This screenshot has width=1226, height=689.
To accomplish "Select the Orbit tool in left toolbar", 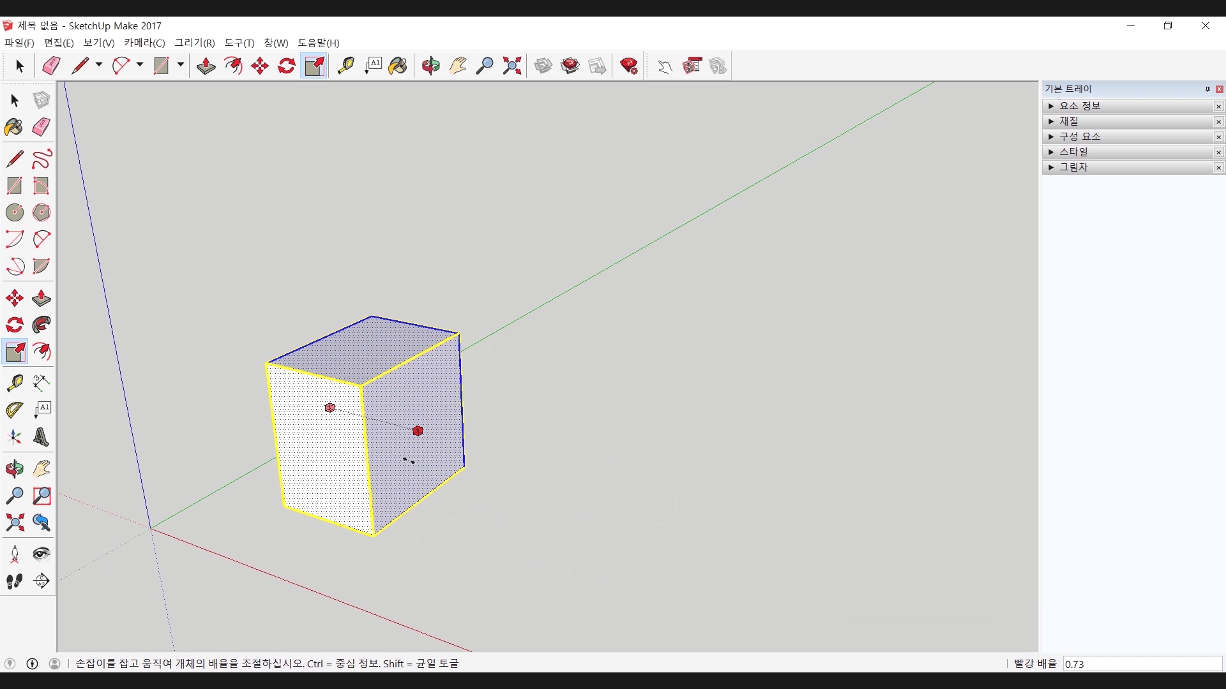I will tap(14, 469).
